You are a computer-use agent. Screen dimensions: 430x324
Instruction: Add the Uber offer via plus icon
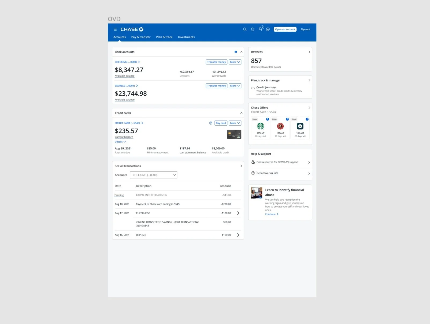click(307, 119)
